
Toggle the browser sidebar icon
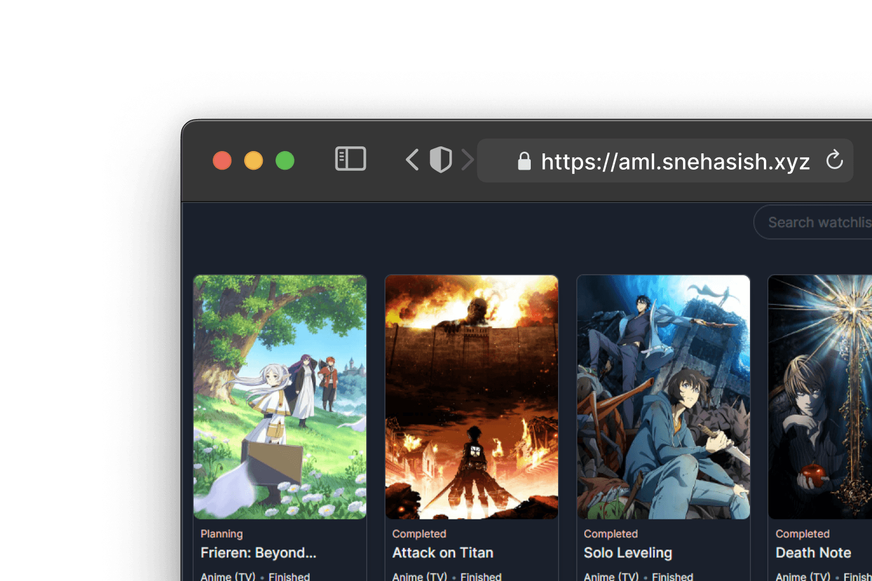click(349, 160)
